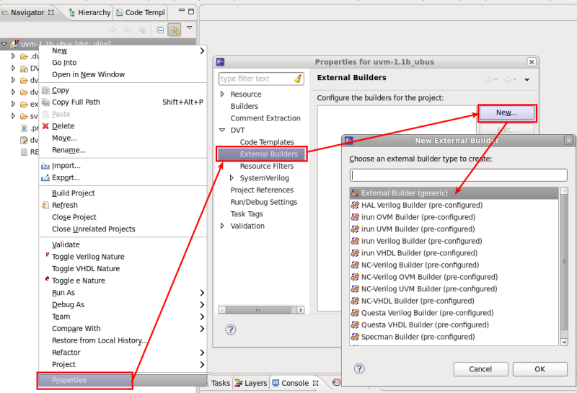Image resolution: width=577 pixels, height=393 pixels.
Task: Open the Console tab
Action: point(294,383)
